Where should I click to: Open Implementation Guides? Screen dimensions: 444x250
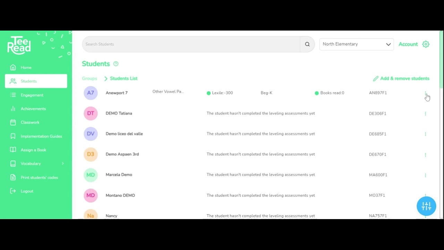[x=41, y=136]
